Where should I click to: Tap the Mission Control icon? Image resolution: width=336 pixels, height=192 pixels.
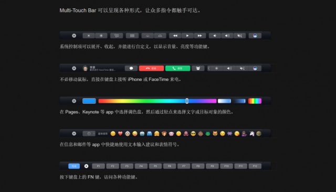[x=117, y=36]
